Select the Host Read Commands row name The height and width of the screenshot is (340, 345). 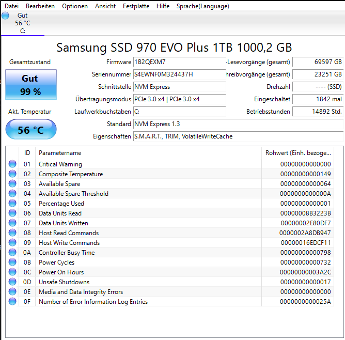[x=69, y=233]
